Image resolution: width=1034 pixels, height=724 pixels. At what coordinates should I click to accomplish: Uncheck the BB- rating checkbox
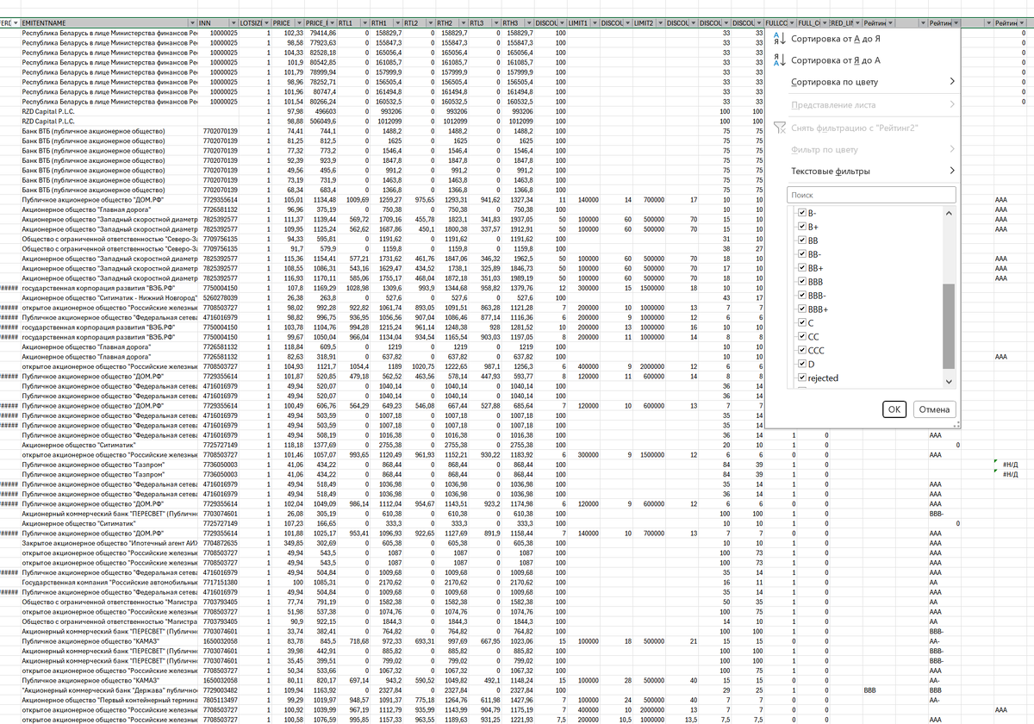click(x=802, y=254)
